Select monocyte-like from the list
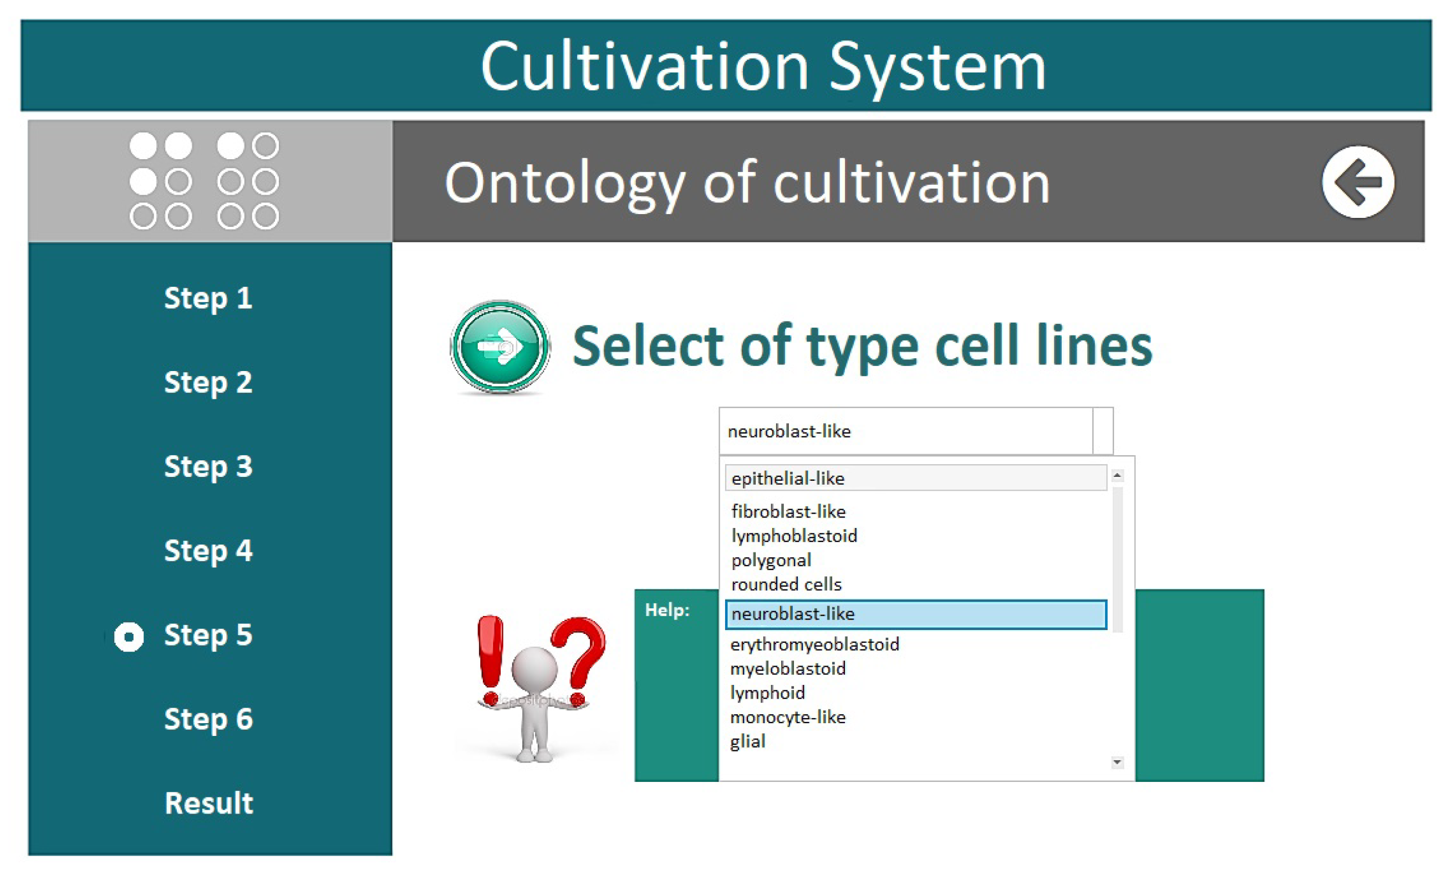 click(x=788, y=717)
